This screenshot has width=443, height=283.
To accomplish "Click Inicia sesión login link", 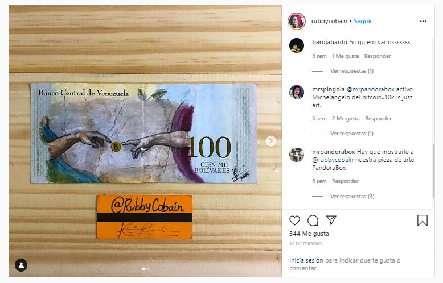I will coord(306,260).
